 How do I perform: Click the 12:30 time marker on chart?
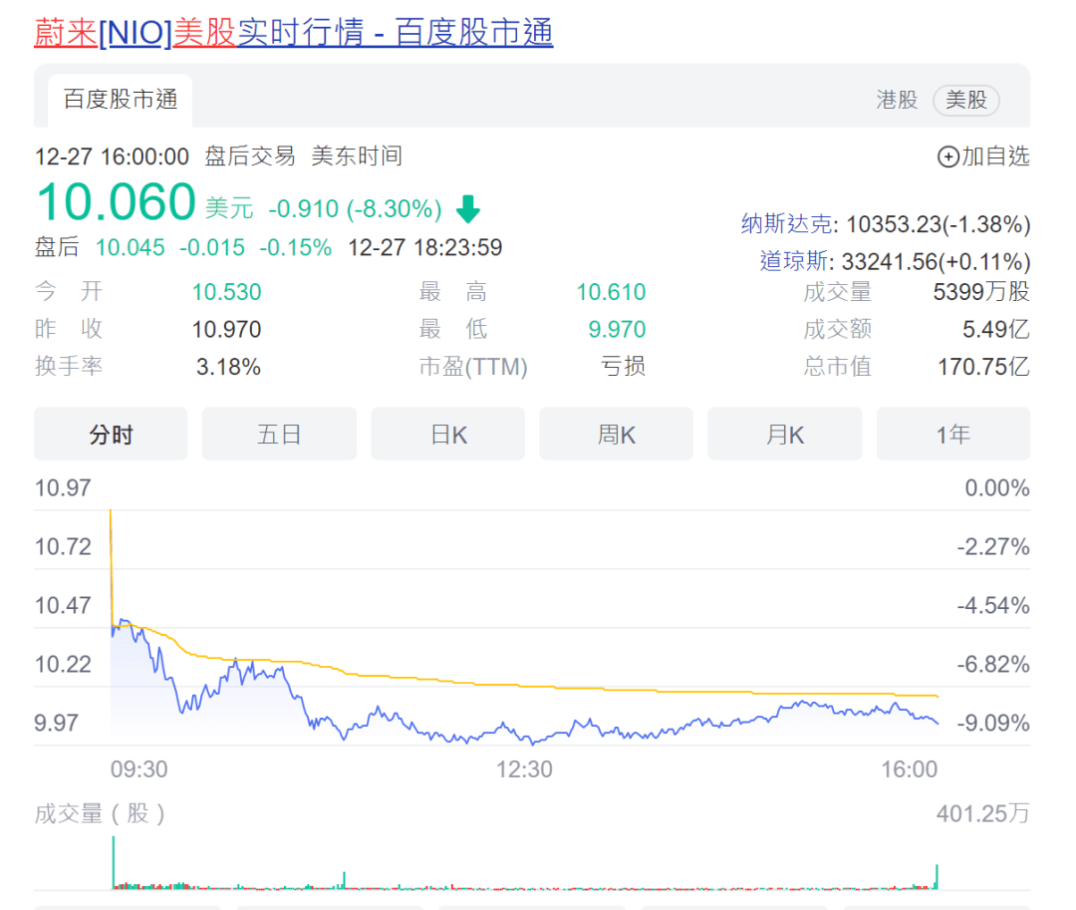[524, 769]
